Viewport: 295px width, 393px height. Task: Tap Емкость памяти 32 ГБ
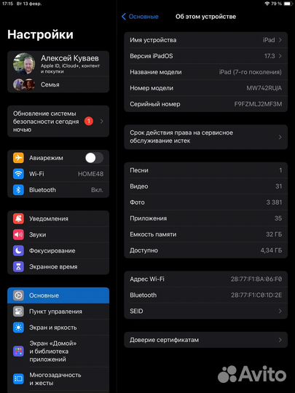pyautogui.click(x=205, y=234)
